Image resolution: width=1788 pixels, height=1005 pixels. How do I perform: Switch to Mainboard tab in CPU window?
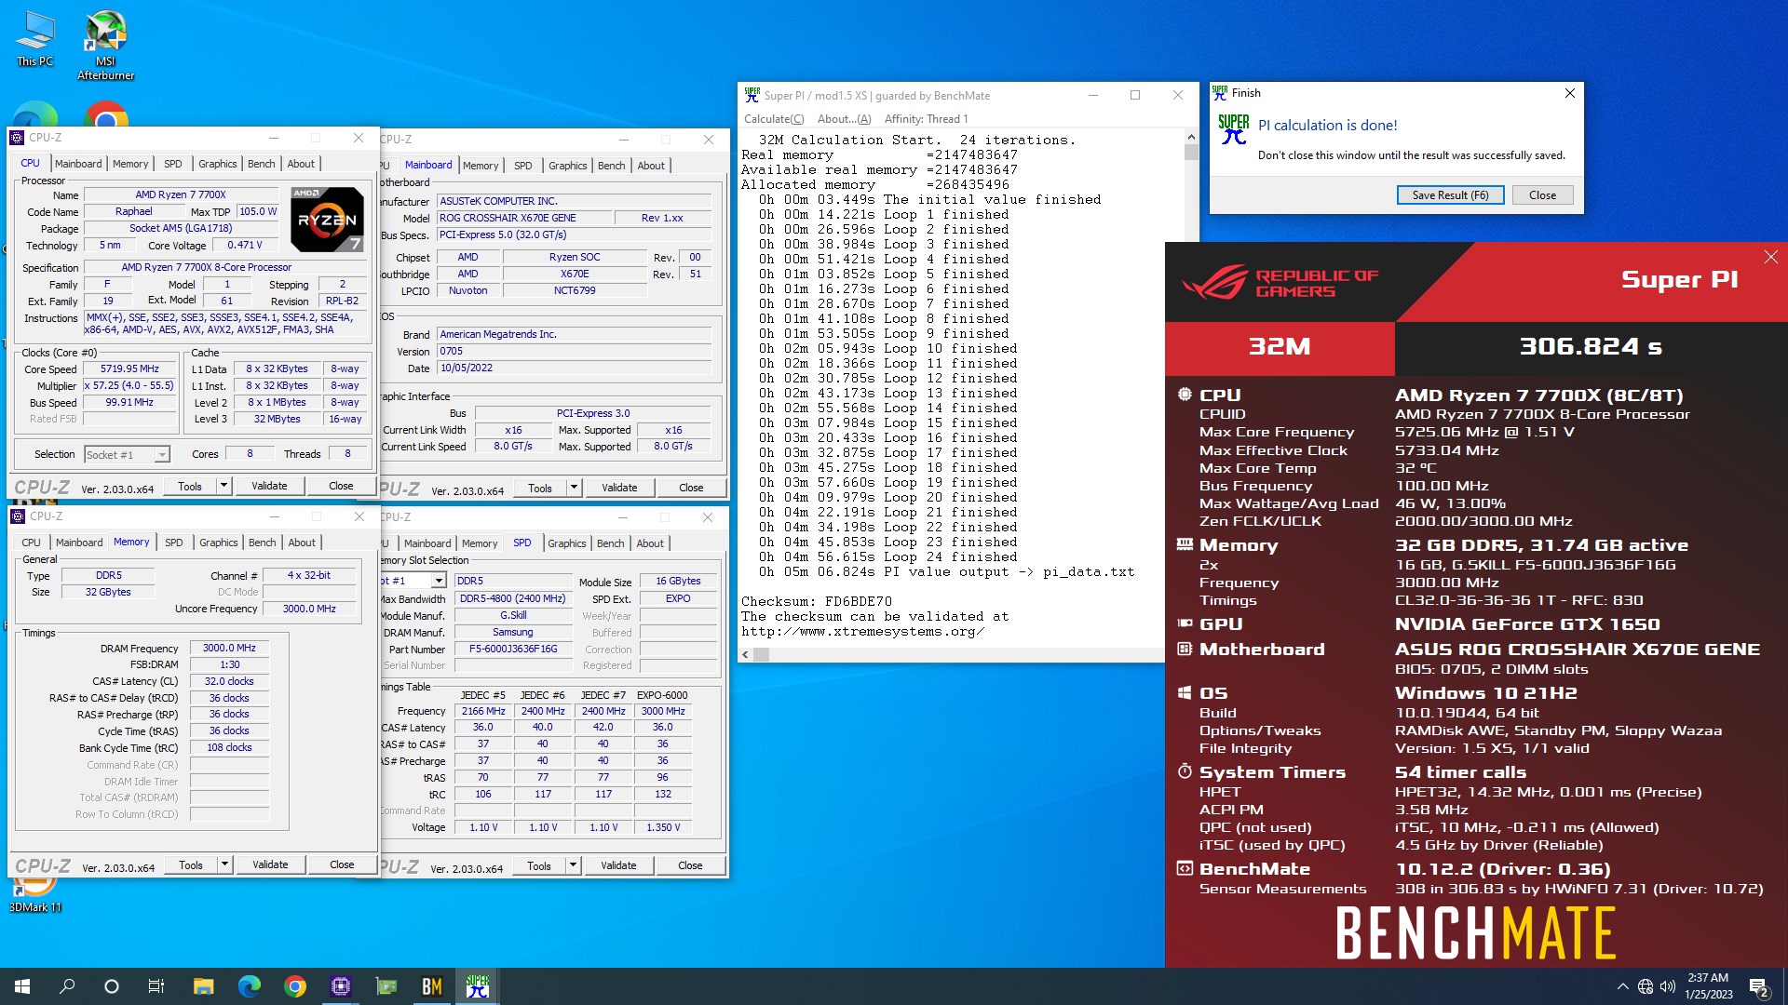pos(78,164)
